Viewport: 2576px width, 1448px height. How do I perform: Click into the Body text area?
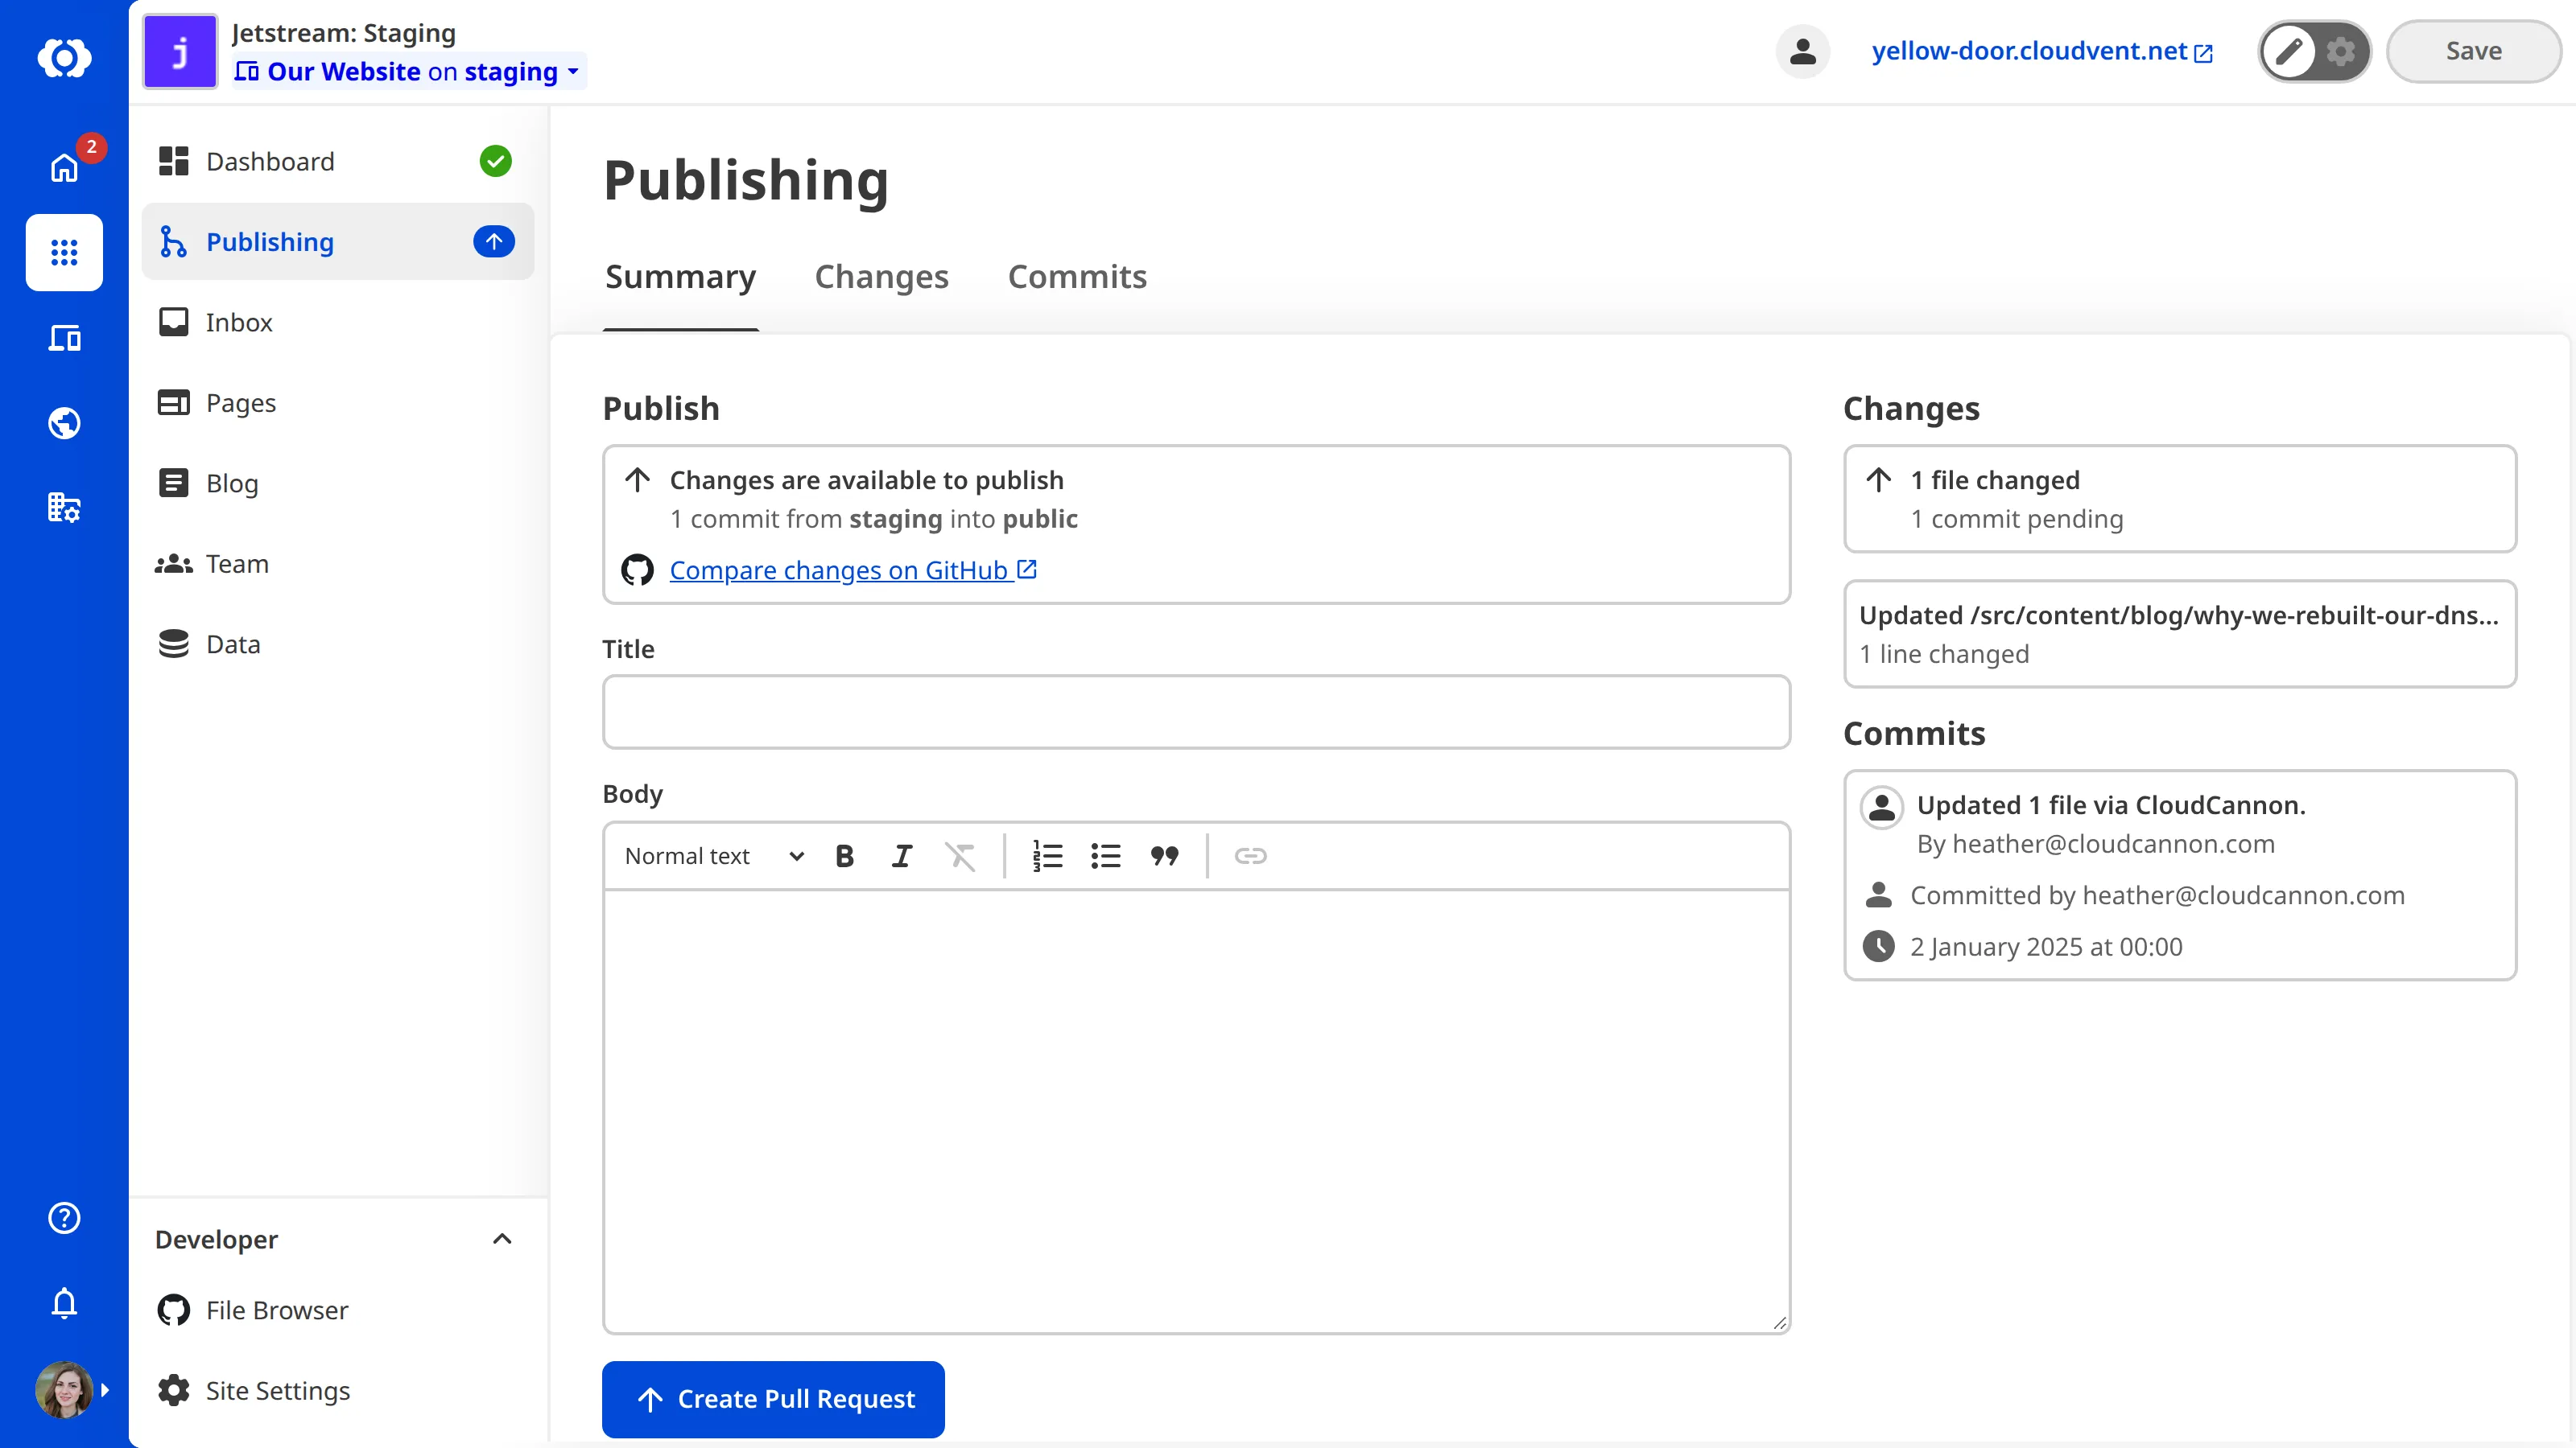point(1196,1111)
